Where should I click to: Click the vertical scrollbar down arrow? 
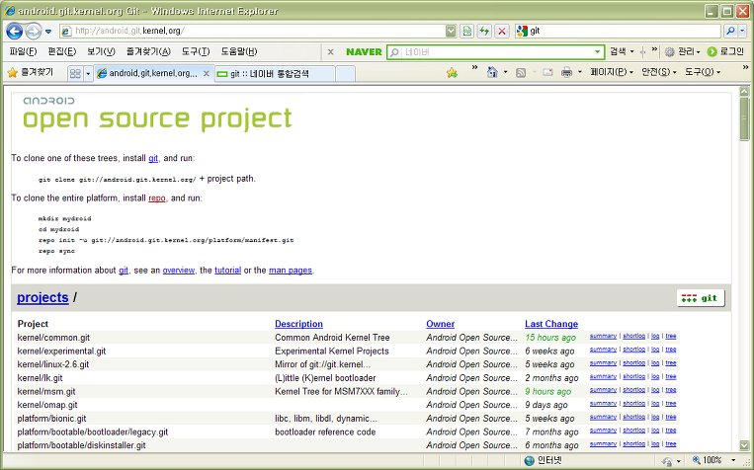tap(744, 445)
